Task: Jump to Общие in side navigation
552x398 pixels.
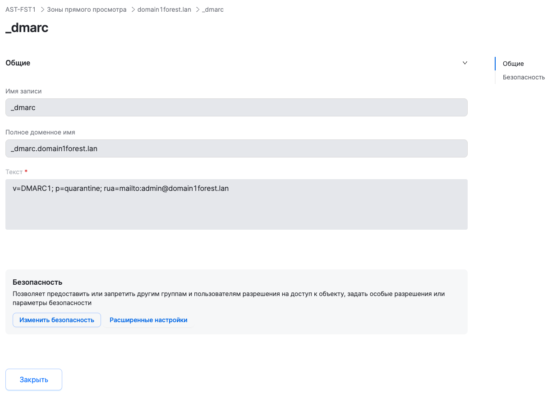Action: click(513, 64)
